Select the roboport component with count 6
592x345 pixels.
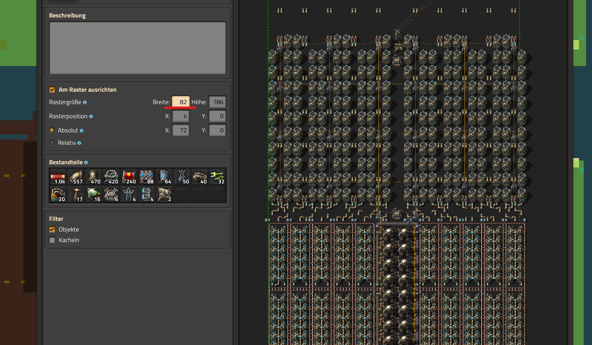click(x=111, y=195)
